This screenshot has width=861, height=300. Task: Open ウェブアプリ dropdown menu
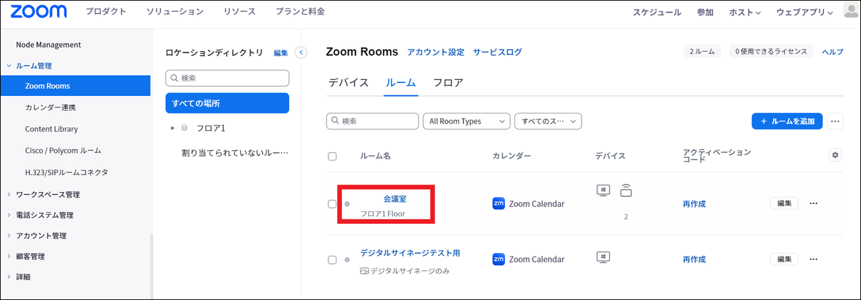[x=805, y=12]
